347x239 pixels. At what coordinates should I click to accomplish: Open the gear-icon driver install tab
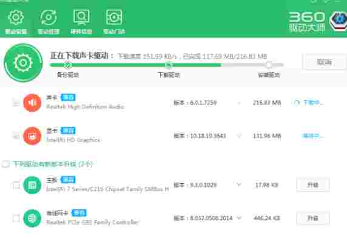16,22
